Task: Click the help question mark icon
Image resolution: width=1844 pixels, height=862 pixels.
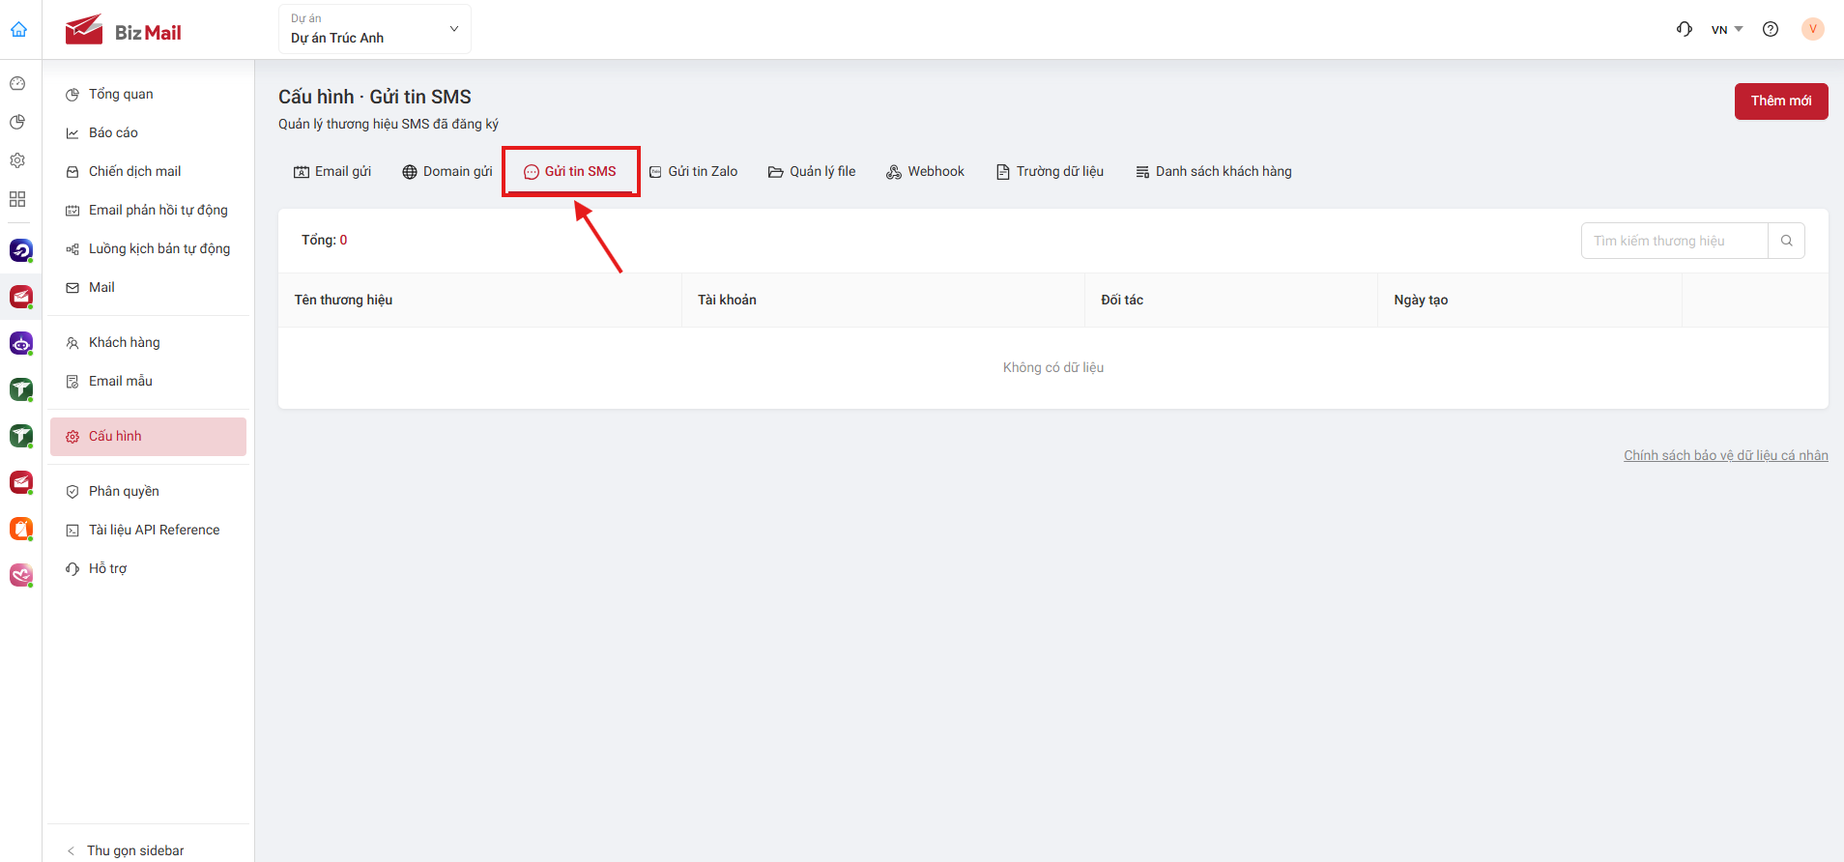Action: tap(1771, 29)
